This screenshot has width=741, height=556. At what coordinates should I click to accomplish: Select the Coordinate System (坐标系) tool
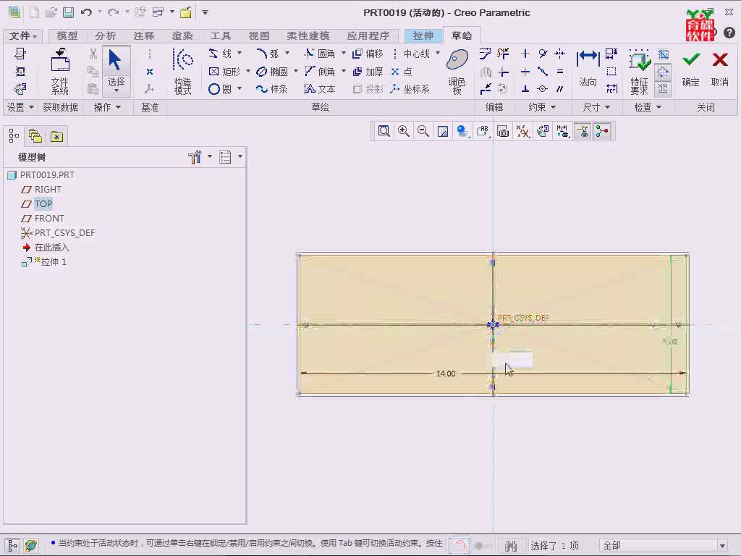[x=410, y=89]
